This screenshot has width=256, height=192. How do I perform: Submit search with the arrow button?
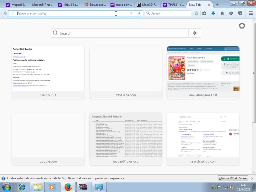[x=195, y=33]
